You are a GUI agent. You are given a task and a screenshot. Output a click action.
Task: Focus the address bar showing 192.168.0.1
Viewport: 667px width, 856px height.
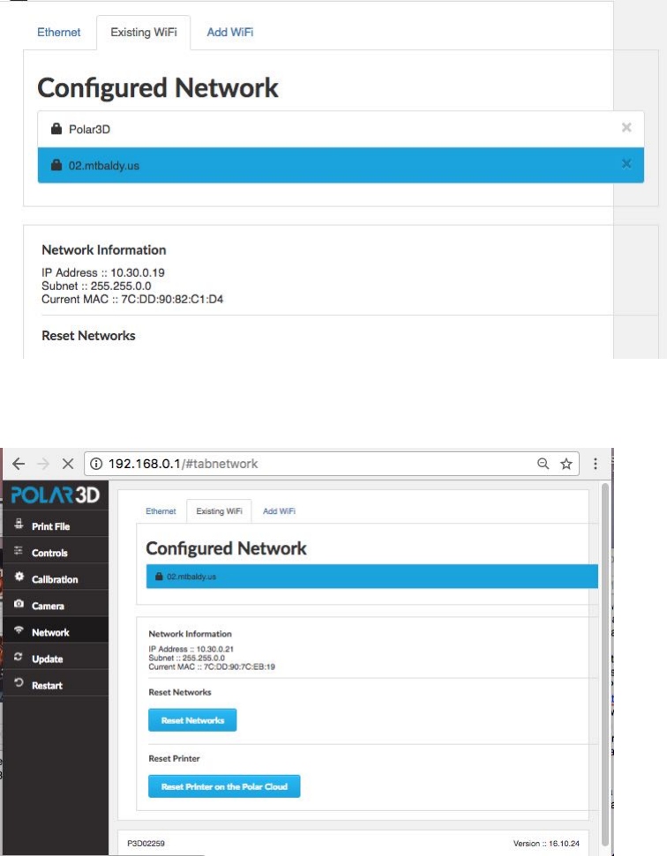pyautogui.click(x=331, y=464)
